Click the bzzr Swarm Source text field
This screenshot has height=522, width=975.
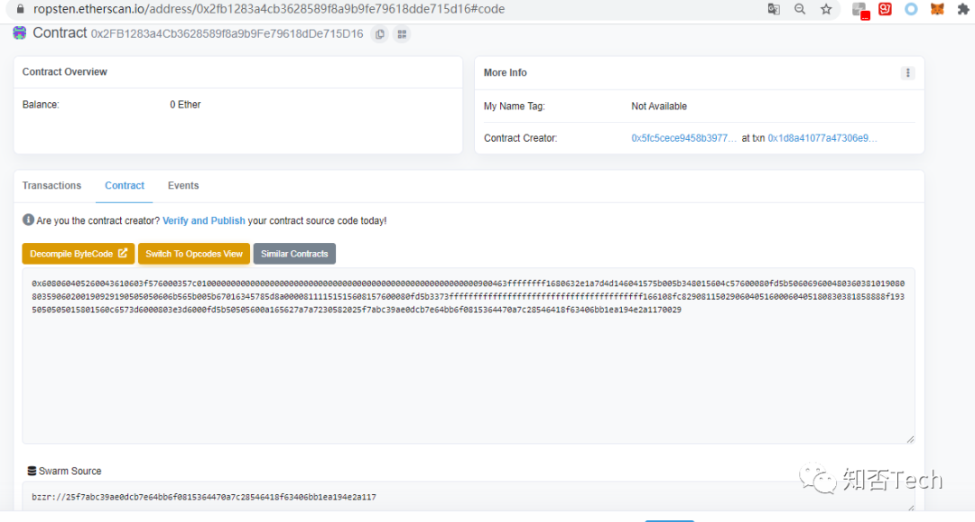click(469, 497)
